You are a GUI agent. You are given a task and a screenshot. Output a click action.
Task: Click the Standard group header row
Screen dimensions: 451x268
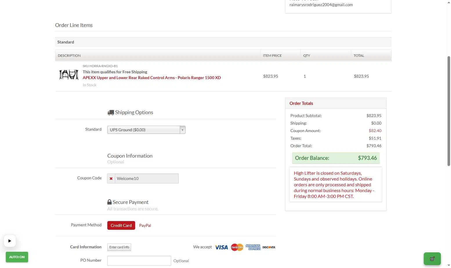pos(223,42)
